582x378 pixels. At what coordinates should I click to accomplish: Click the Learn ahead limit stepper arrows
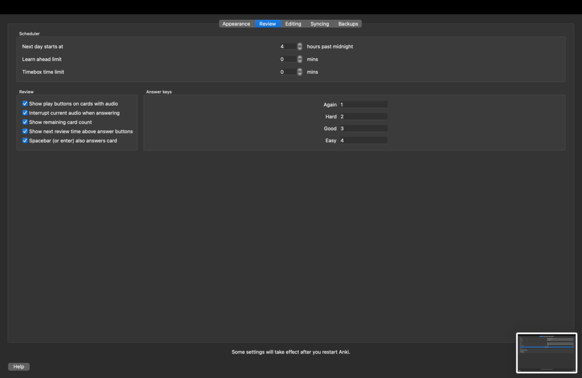click(300, 59)
